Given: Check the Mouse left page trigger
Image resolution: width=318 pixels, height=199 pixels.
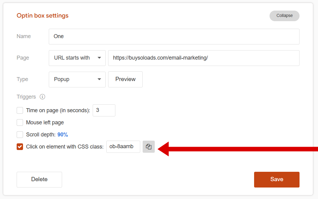Looking at the screenshot, I should point(20,122).
